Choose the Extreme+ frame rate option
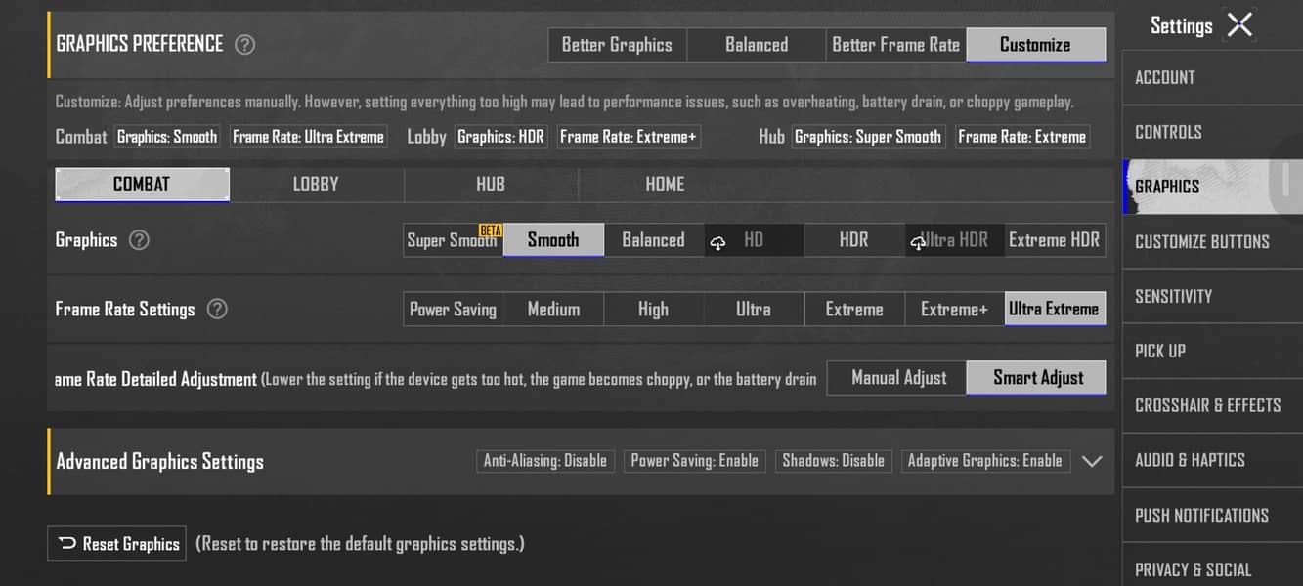 (x=955, y=310)
